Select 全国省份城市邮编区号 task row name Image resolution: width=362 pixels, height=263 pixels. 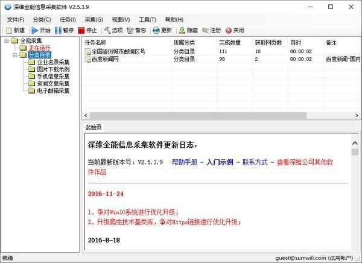pos(118,51)
